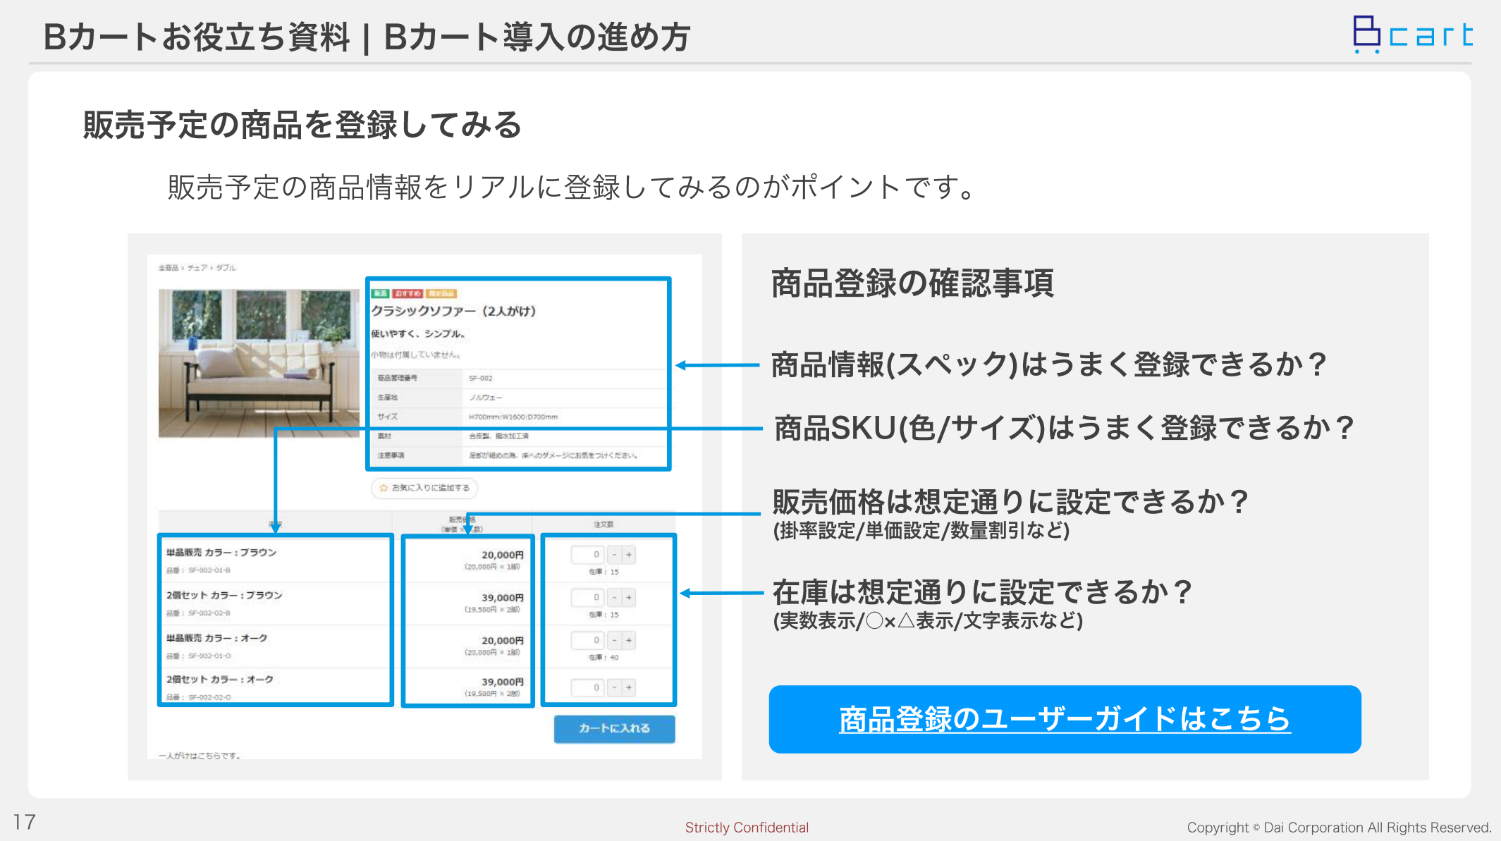
Task: Open the 全商品 breadcrumb
Action: (x=168, y=268)
